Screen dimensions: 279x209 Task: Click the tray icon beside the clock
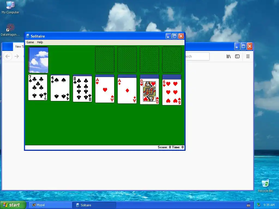tap(259, 205)
